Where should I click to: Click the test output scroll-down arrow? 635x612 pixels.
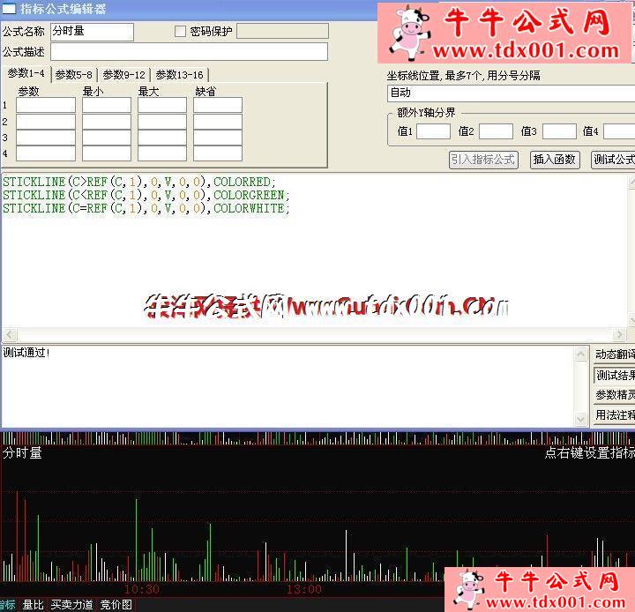(580, 419)
